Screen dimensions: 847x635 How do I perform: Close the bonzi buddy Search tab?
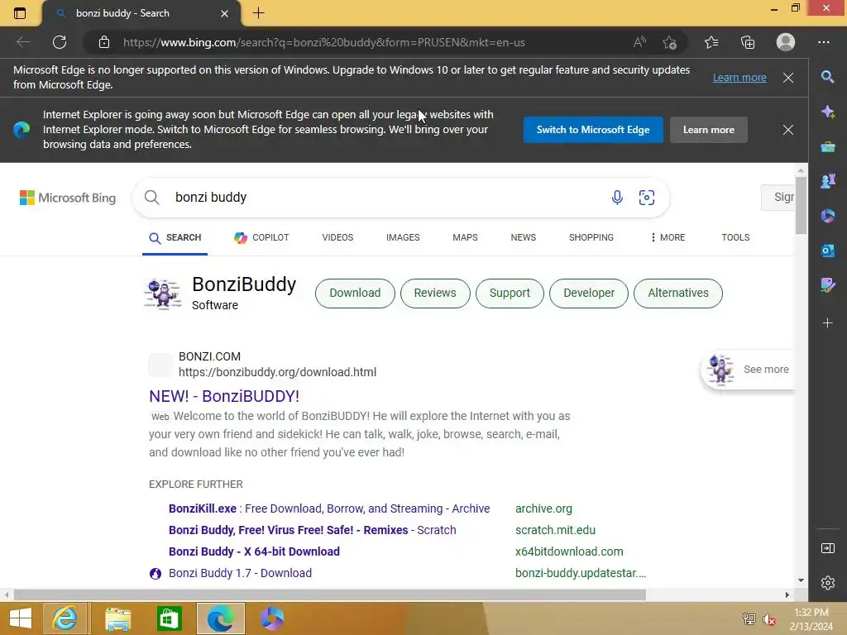point(225,13)
